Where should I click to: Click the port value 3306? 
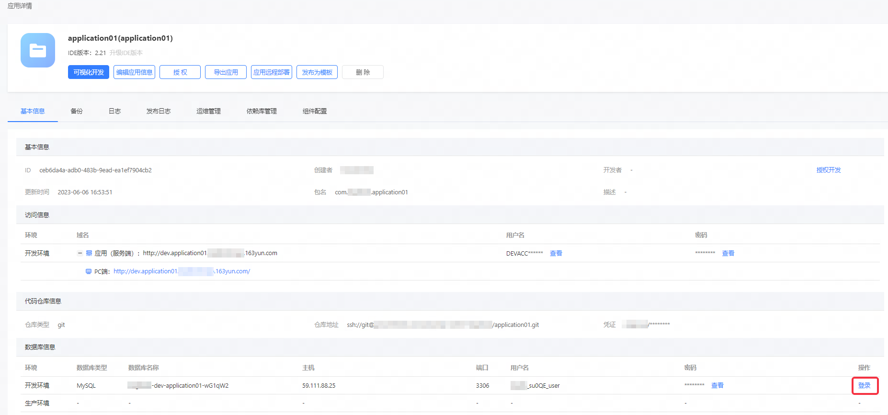[483, 386]
